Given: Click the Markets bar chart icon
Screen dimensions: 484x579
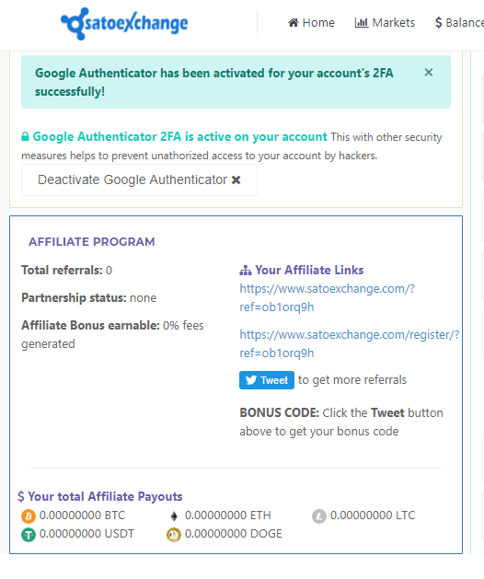Looking at the screenshot, I should (x=361, y=22).
